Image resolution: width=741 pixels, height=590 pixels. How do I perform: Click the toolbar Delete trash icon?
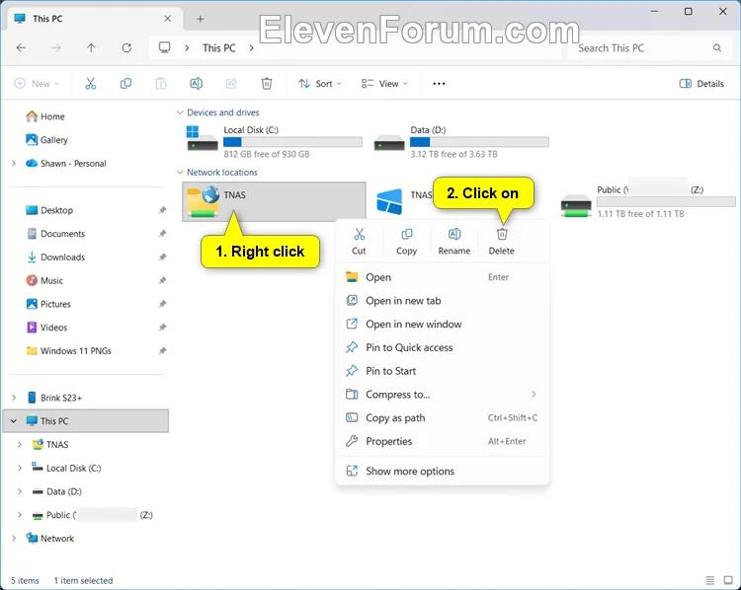click(x=267, y=84)
